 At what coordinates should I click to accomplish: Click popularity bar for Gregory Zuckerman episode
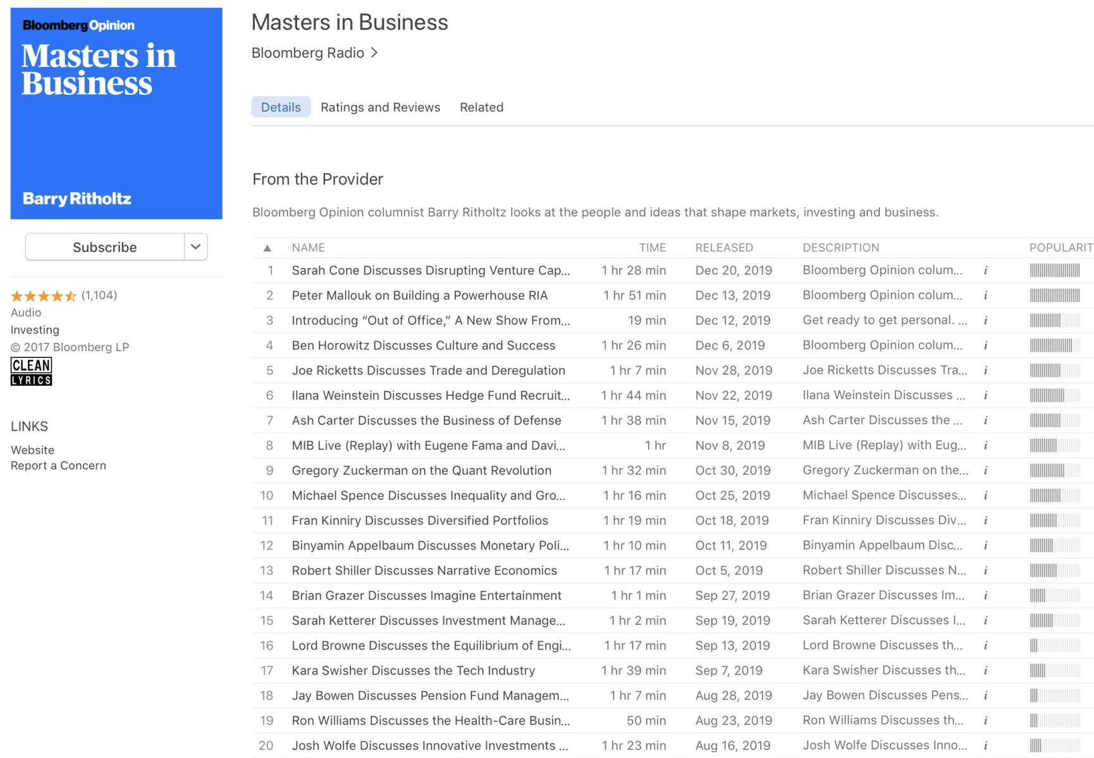pos(1054,471)
